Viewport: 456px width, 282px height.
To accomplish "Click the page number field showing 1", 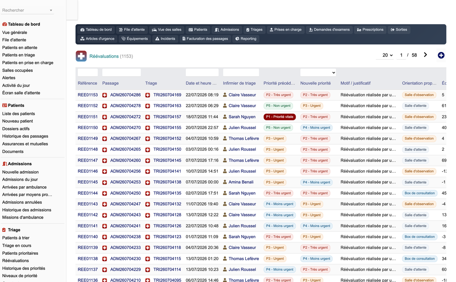I will (x=401, y=55).
